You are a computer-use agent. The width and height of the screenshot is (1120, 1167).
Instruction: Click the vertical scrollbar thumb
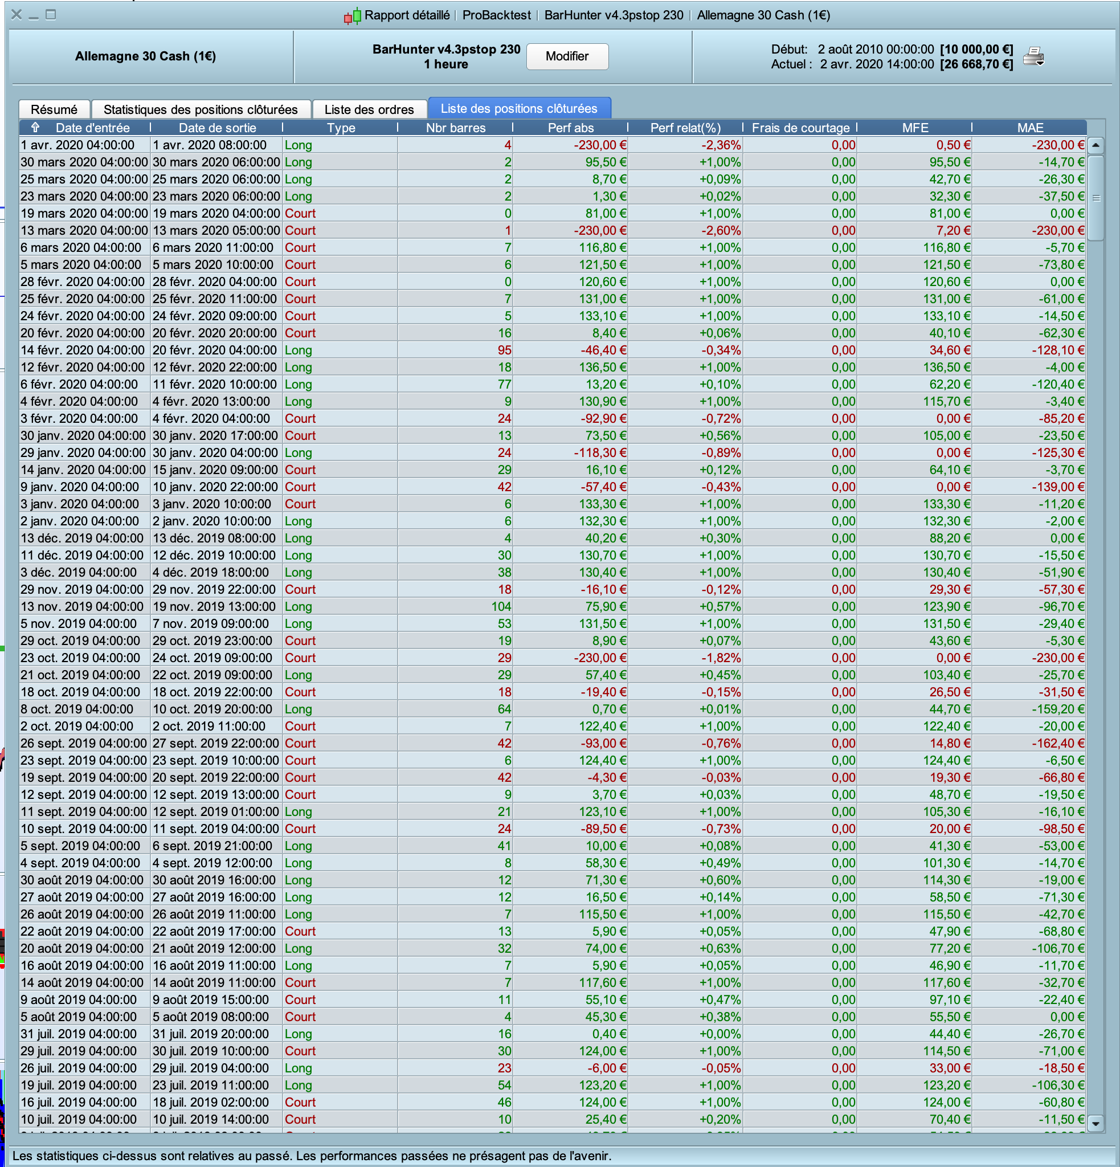(x=1096, y=198)
